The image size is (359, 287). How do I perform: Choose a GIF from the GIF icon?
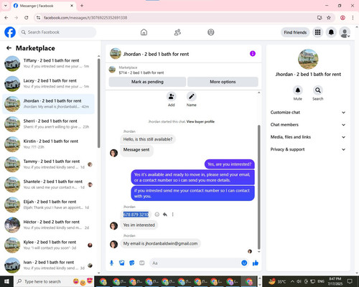pyautogui.click(x=142, y=263)
